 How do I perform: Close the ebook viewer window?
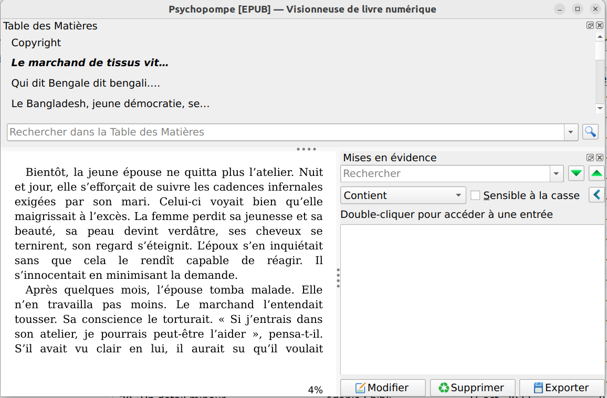coord(595,9)
